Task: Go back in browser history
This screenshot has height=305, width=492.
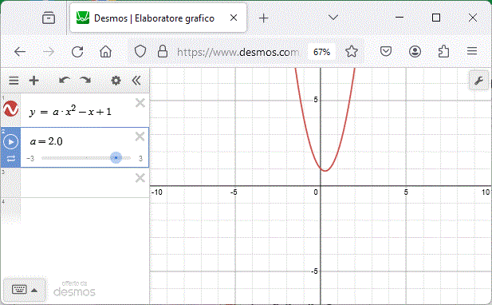Action: pyautogui.click(x=20, y=52)
